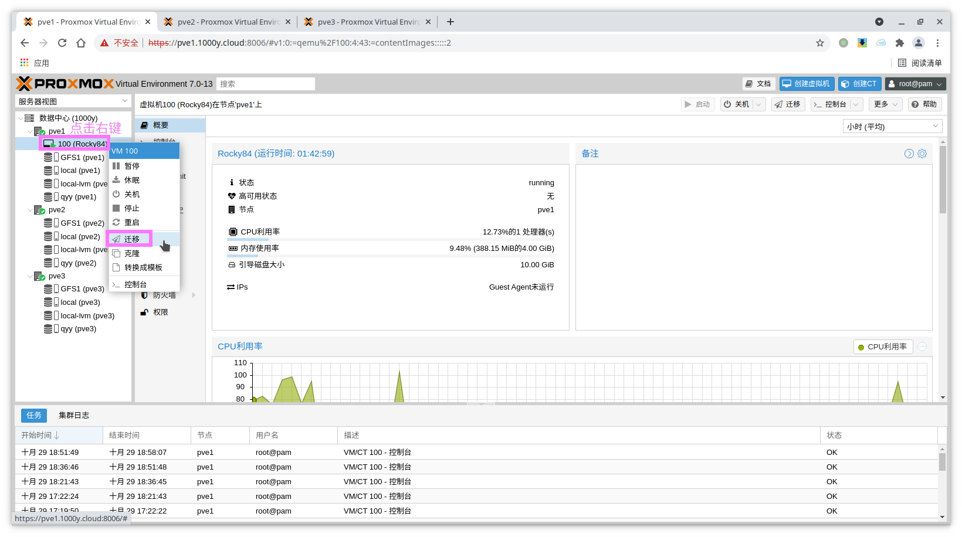Click the 搜索 search input field
Viewport: 962px width, 537px height.
pyautogui.click(x=265, y=84)
